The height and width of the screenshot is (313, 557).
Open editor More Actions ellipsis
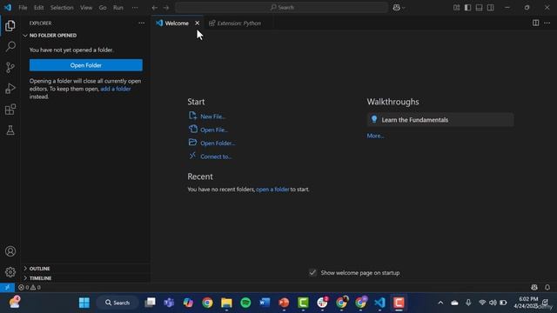[547, 23]
